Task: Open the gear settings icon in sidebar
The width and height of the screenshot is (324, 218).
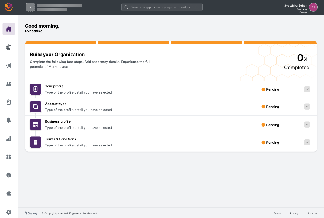Action: tap(9, 212)
